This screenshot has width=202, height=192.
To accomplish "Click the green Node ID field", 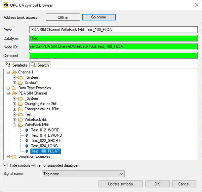I will pos(113,47).
